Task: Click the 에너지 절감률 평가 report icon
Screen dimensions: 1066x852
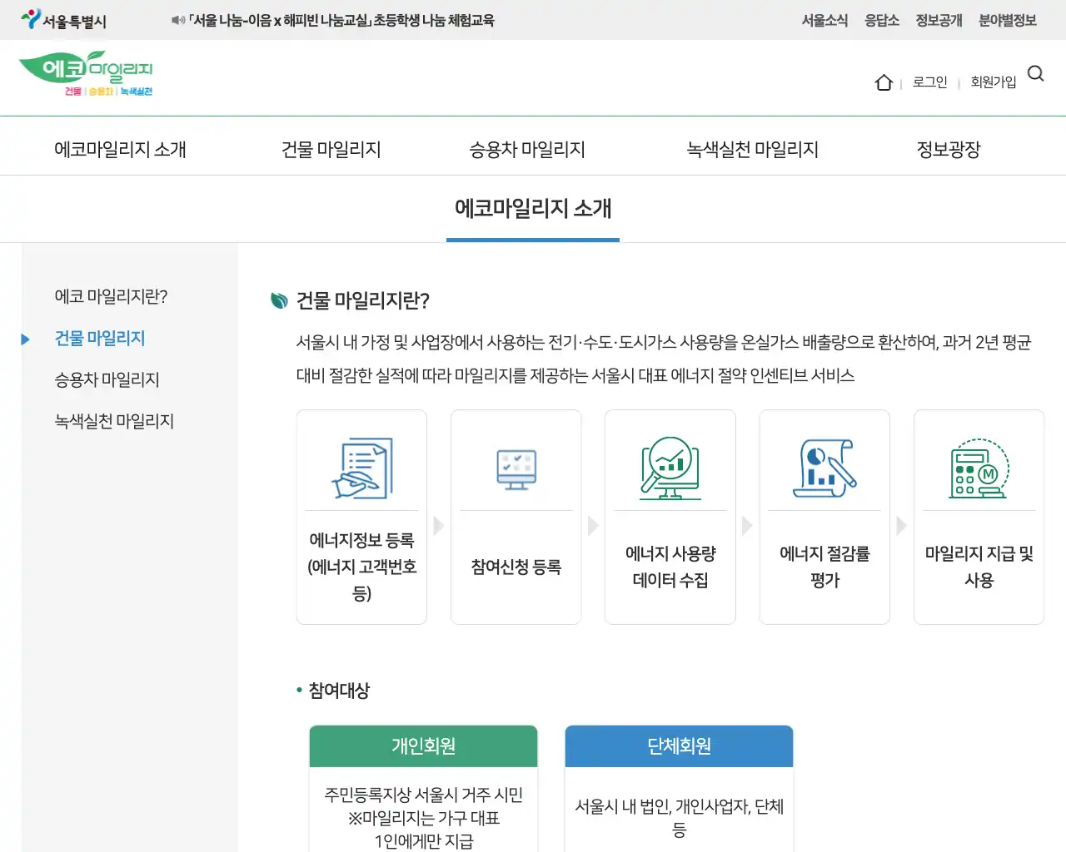Action: tap(824, 468)
